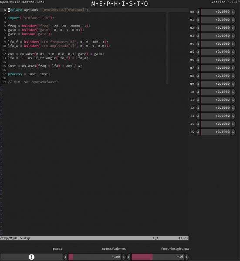Click the env en.adsr line
The height and width of the screenshot is (261, 240).
56,54
